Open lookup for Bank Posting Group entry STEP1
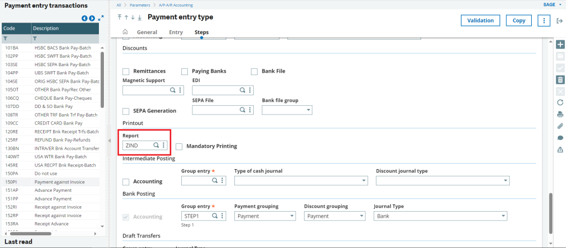Screen dimensions: 566x248 click(x=215, y=216)
